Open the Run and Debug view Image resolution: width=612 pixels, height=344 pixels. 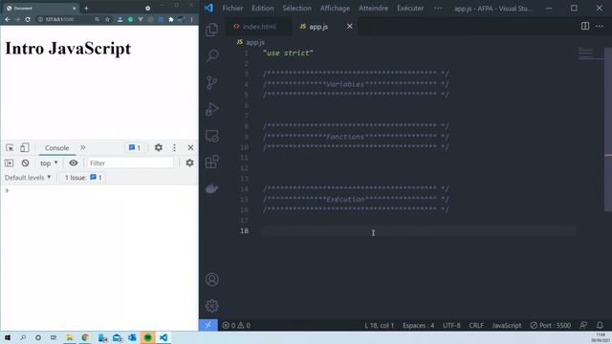point(212,109)
